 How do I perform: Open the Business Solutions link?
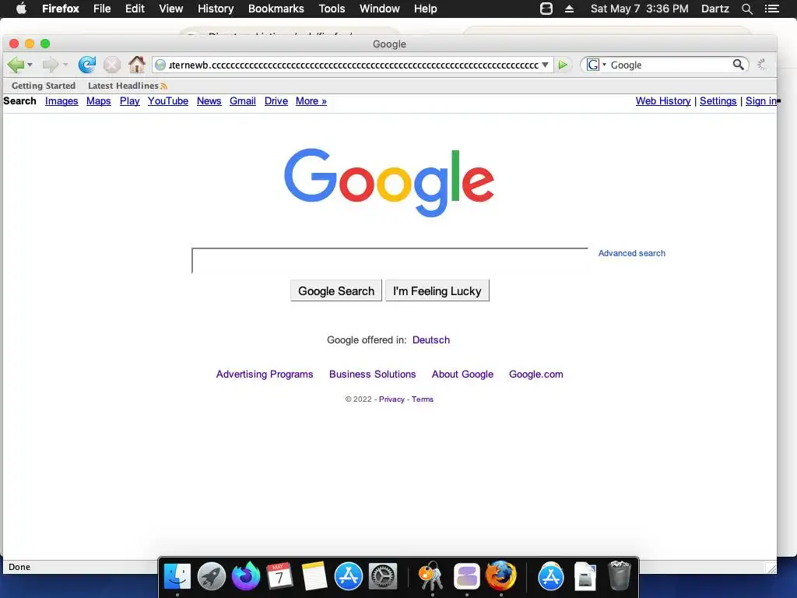373,375
